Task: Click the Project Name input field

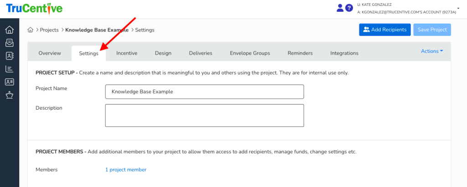Action: 204,91
